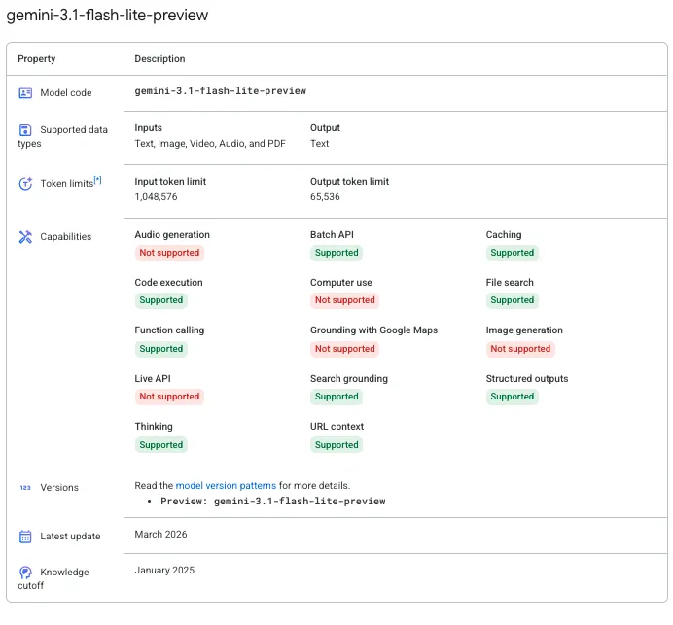The height and width of the screenshot is (625, 673).
Task: Click the Token limits footnote asterisk
Action: pos(97,180)
